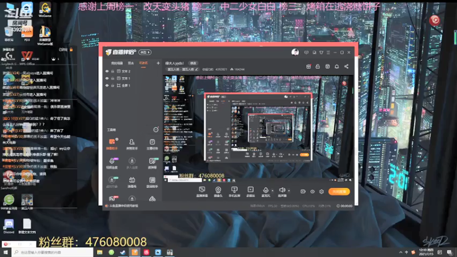Open Discord desktop shortcut

(x=9, y=226)
